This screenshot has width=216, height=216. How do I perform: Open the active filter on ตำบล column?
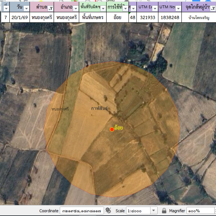point(50,8)
